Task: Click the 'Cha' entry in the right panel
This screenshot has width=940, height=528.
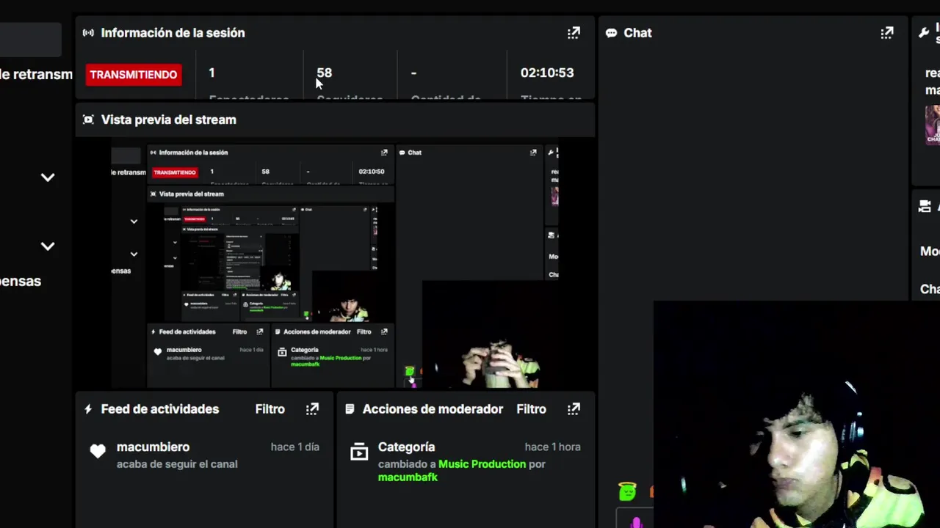Action: pos(930,289)
